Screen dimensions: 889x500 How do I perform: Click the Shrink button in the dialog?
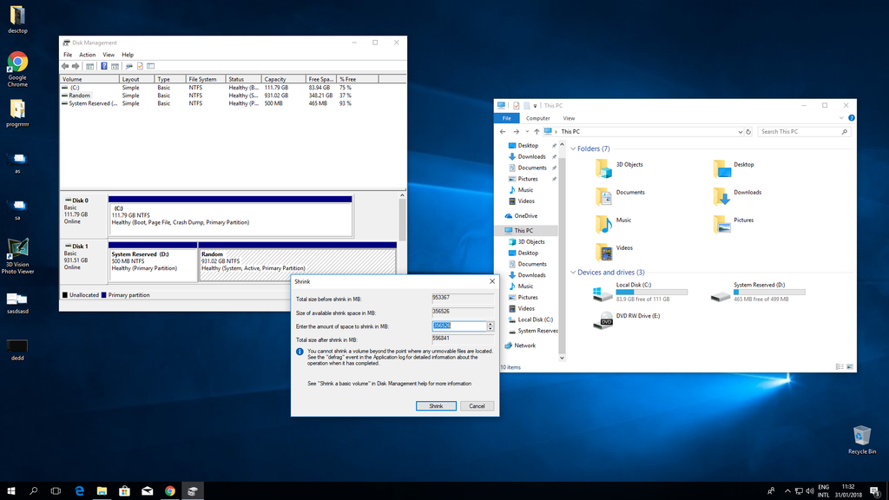436,406
